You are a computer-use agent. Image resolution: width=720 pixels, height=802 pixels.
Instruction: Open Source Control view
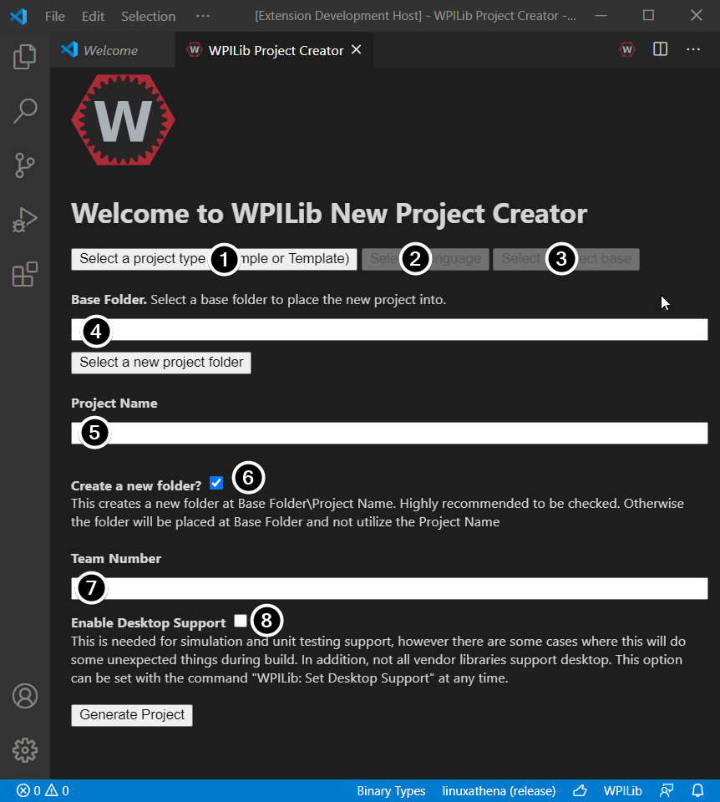click(24, 165)
